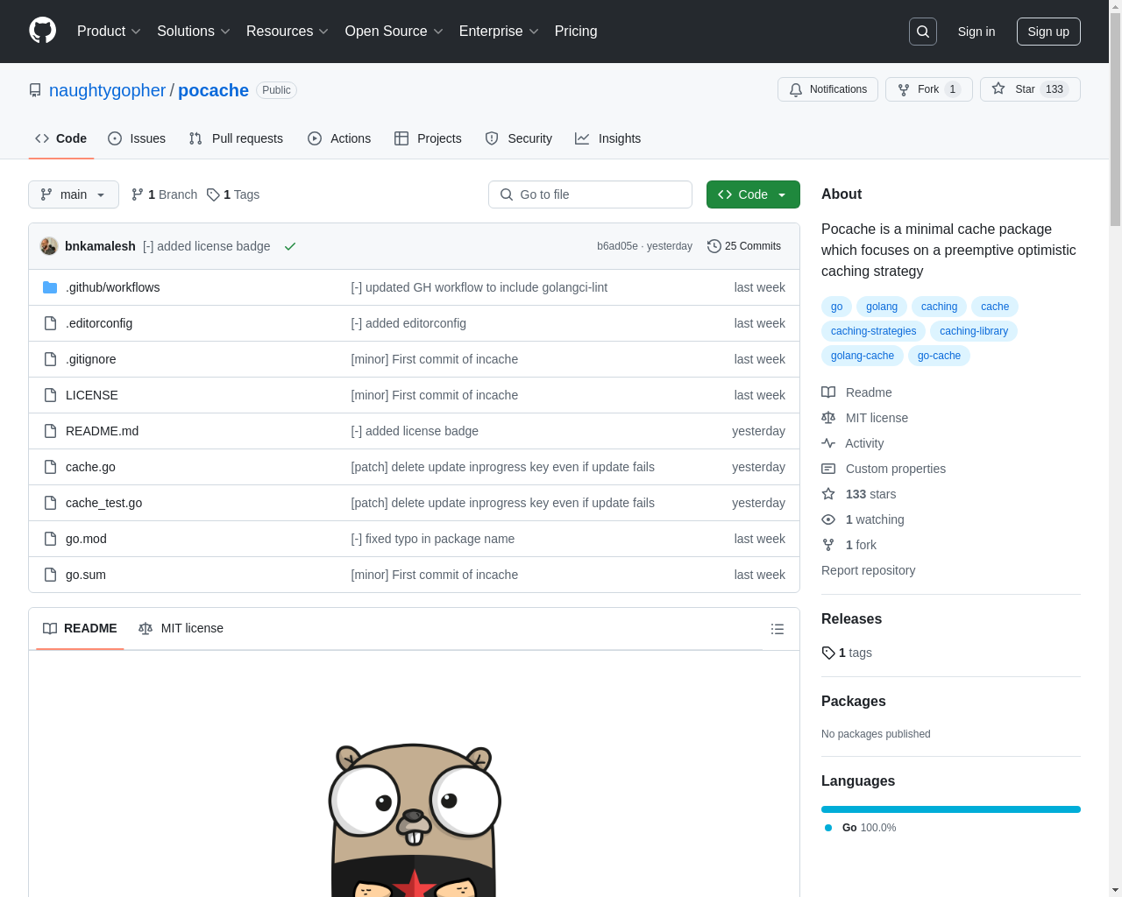Click the tag icon under Releases
The width and height of the screenshot is (1122, 897).
828,653
